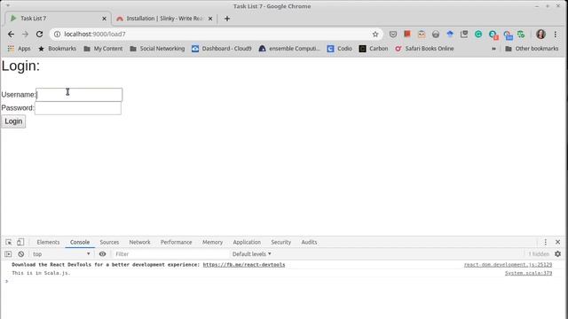Activate the DevTools element inspector icon
Screen dimensions: 568x319
tap(9, 242)
